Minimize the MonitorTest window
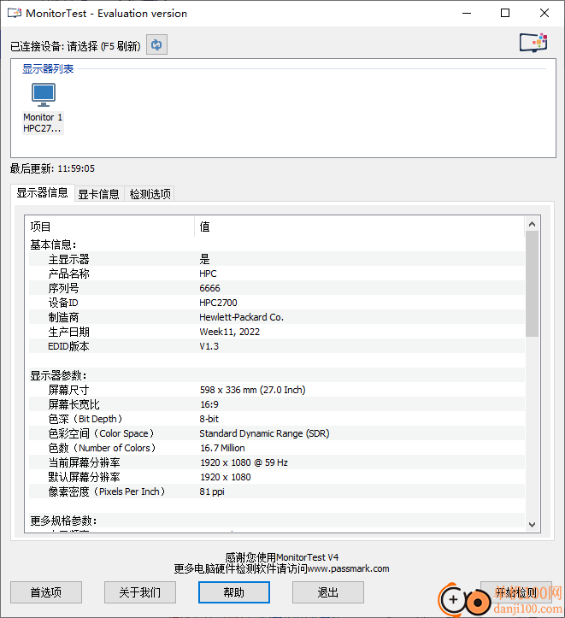Screen dimensions: 565x618 (467, 13)
